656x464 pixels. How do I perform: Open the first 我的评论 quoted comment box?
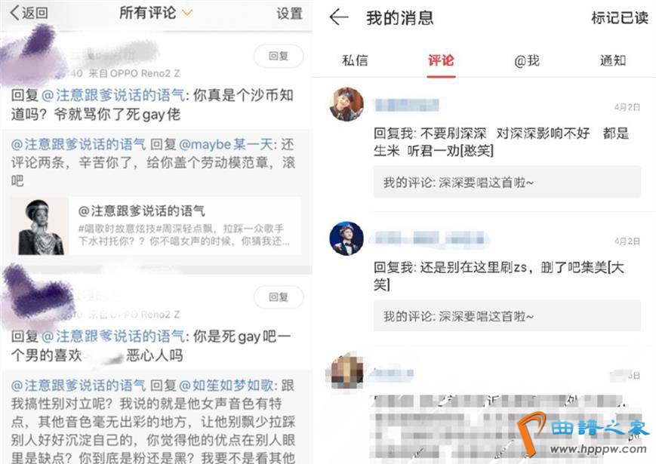pyautogui.click(x=507, y=183)
